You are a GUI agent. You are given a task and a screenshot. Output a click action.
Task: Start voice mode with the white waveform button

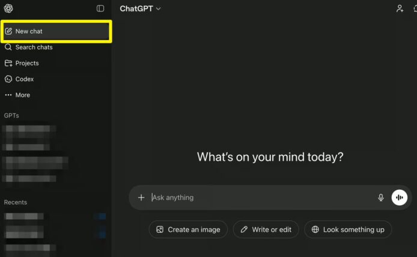pos(400,198)
